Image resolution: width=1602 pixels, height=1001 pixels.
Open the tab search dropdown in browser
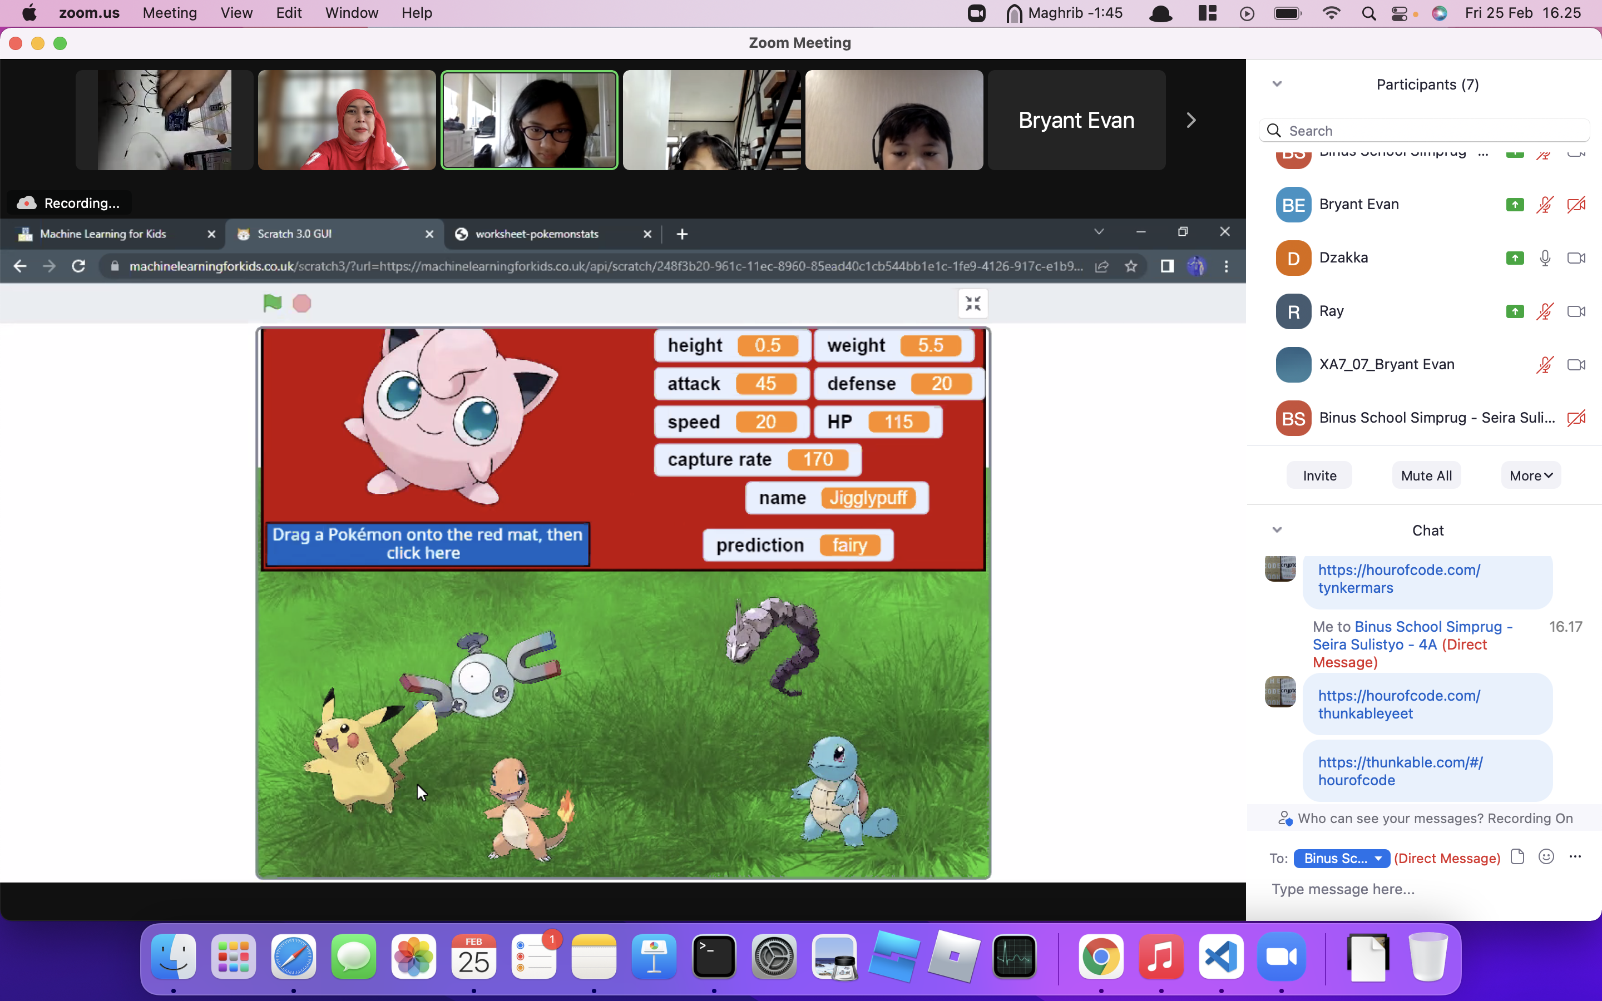point(1099,232)
